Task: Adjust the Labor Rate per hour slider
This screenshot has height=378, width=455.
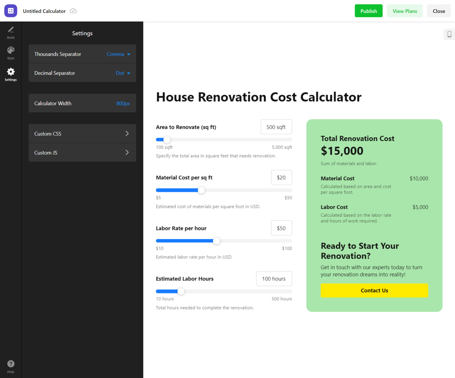Action: 217,241
